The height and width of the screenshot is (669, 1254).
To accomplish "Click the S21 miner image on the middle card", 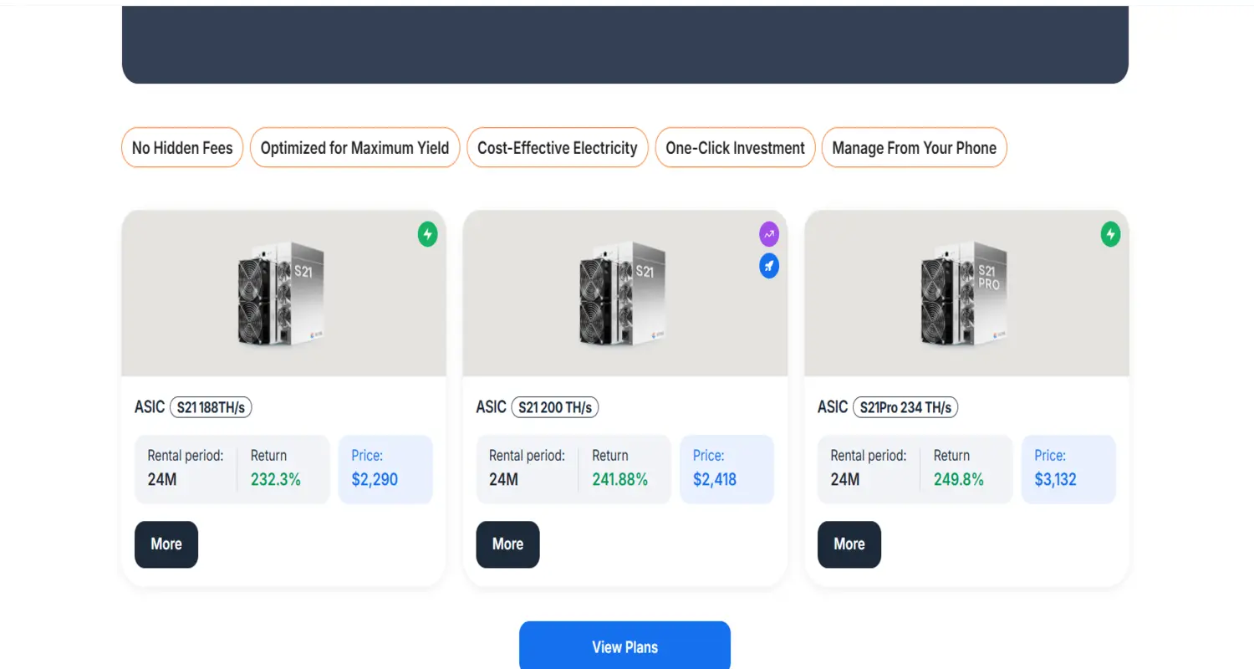I will (624, 293).
